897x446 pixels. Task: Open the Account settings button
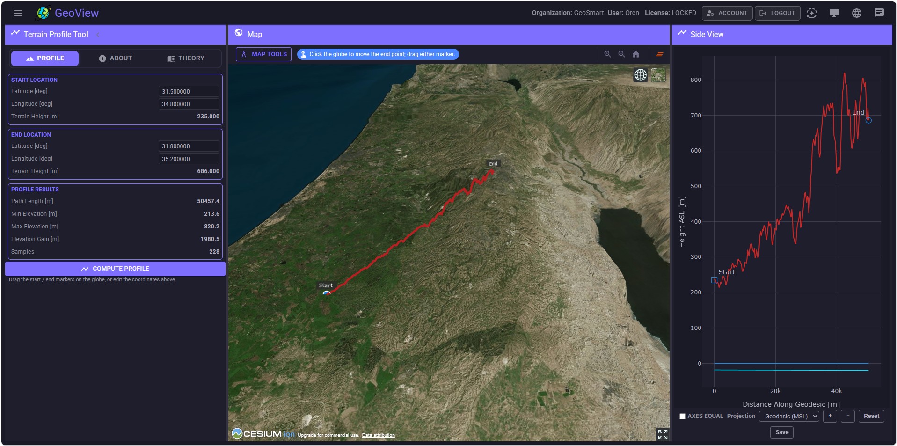pyautogui.click(x=727, y=13)
